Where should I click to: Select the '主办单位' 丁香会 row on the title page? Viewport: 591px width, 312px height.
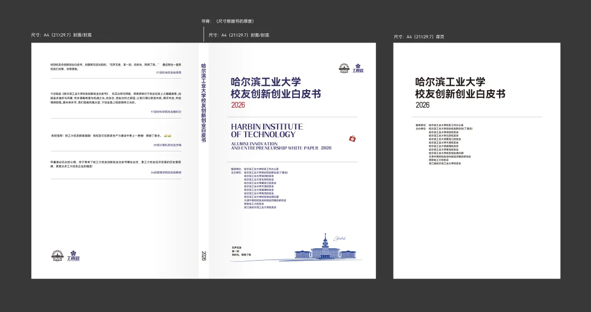point(444,129)
